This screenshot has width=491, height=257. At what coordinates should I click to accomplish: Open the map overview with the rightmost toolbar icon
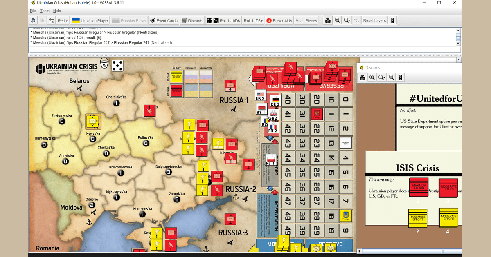point(392,20)
